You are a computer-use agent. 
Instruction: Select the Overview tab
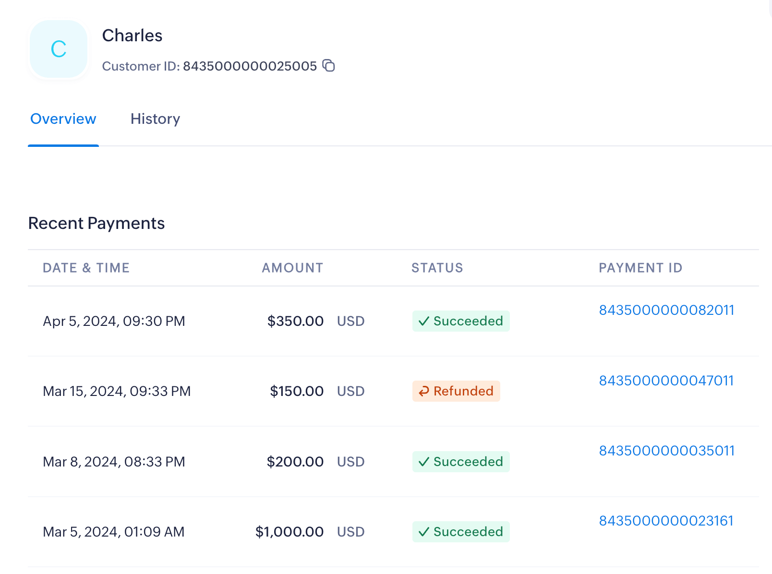click(63, 119)
